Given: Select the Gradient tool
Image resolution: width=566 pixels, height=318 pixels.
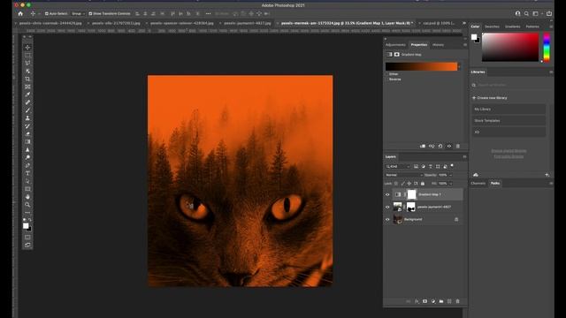Looking at the screenshot, I should (27, 142).
